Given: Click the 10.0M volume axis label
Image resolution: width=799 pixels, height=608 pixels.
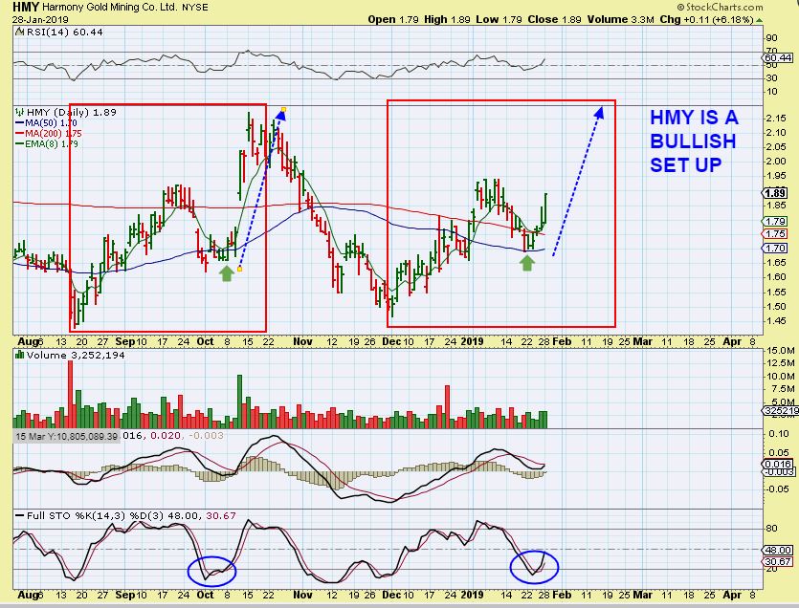Looking at the screenshot, I should pos(780,377).
